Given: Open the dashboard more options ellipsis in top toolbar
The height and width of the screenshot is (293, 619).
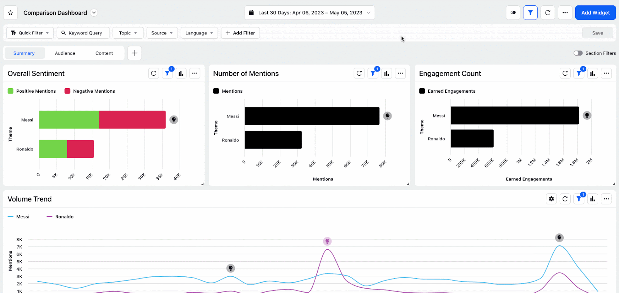Looking at the screenshot, I should pyautogui.click(x=565, y=13).
